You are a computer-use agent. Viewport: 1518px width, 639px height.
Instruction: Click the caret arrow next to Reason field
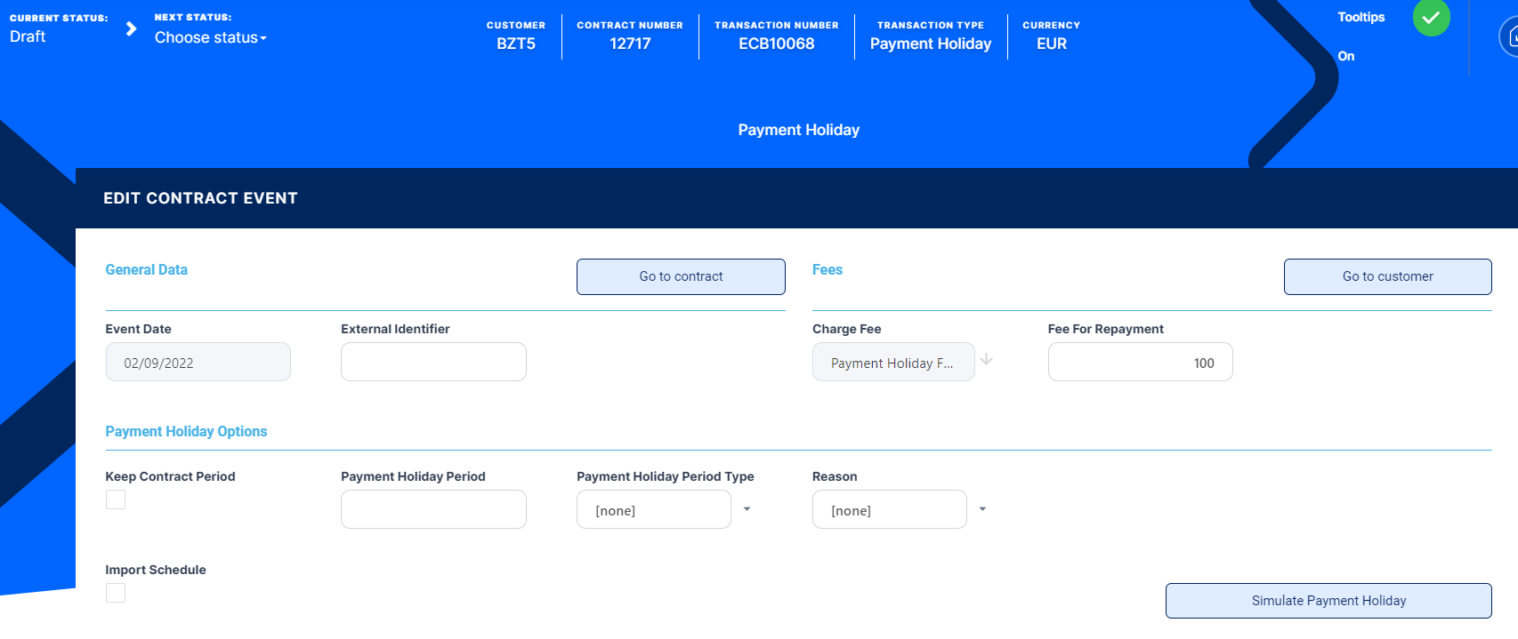[x=982, y=509]
